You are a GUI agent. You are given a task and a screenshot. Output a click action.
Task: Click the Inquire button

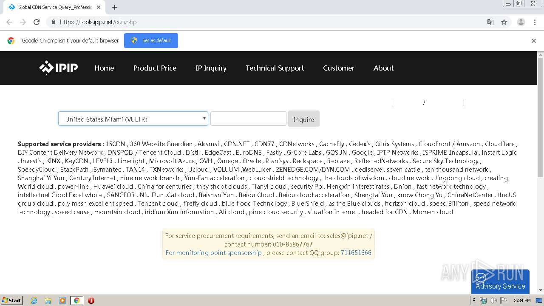point(303,119)
